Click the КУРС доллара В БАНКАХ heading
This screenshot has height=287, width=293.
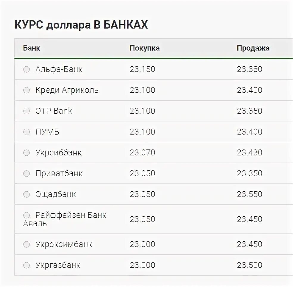pos(81,25)
